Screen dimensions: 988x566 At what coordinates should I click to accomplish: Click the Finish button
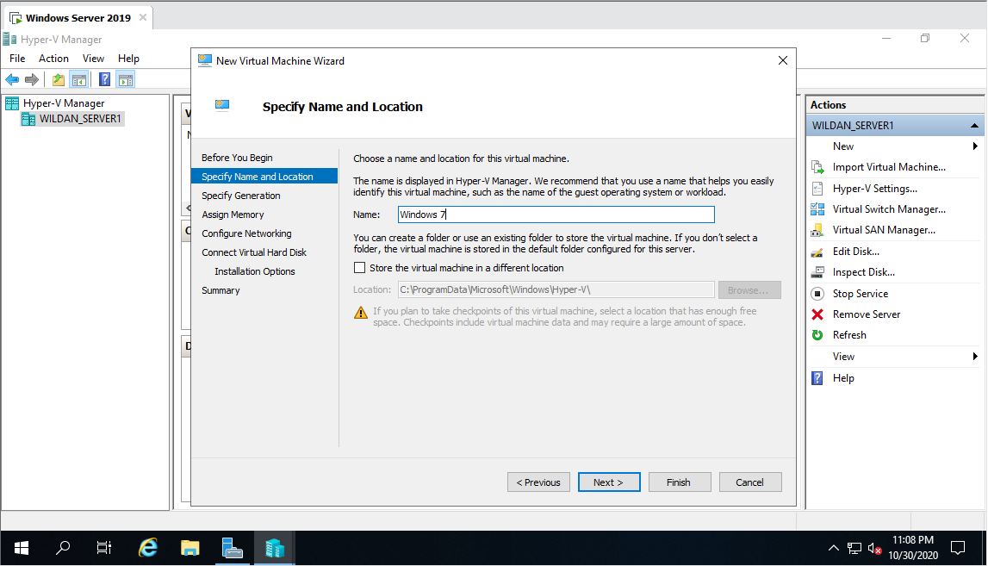680,482
